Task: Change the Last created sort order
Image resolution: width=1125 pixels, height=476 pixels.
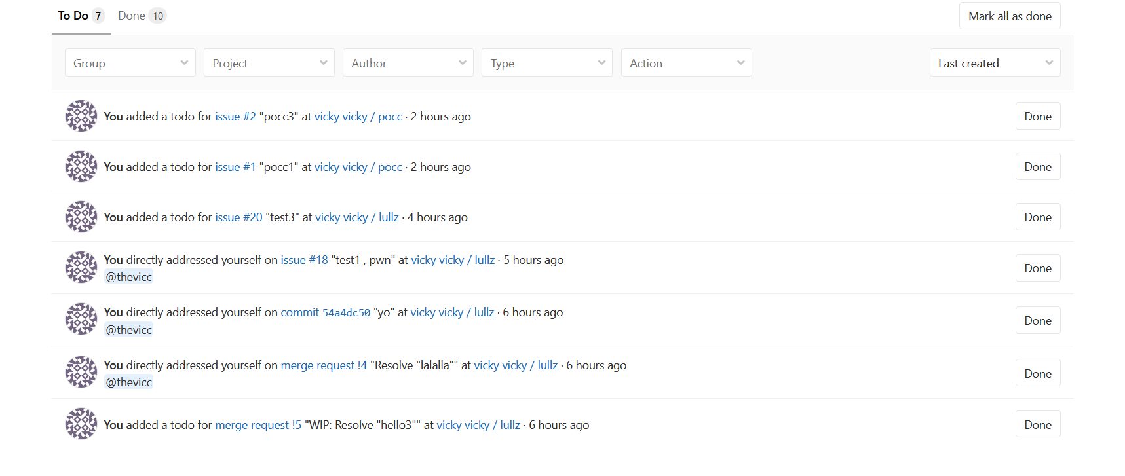Action: (994, 63)
